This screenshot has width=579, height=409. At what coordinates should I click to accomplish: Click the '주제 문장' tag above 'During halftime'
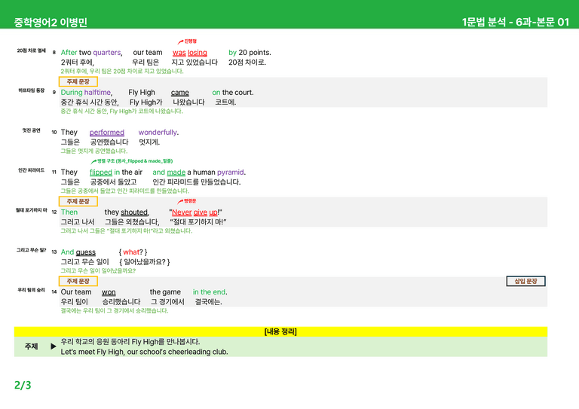tap(78, 81)
